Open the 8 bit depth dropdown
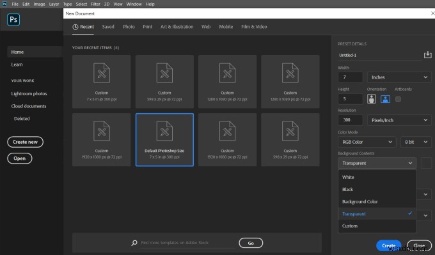Viewport: 435px width, 255px height. pos(416,142)
